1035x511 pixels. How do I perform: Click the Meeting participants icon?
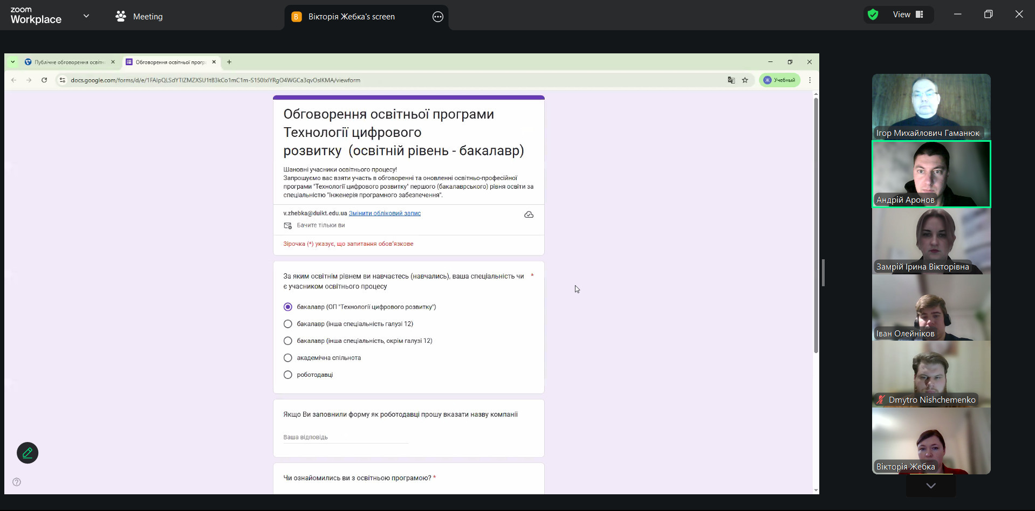click(x=121, y=17)
